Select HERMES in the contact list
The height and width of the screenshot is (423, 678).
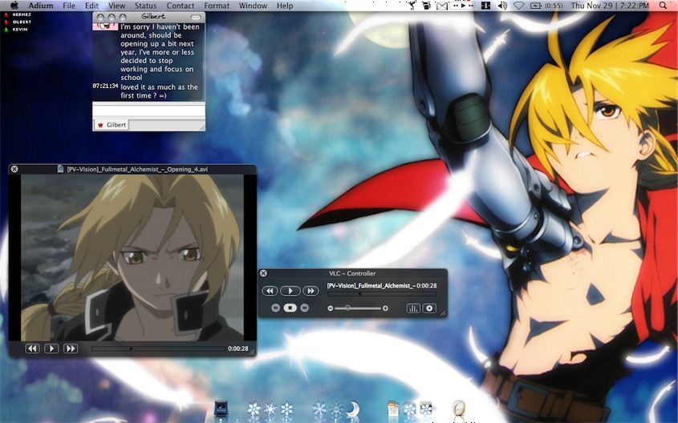[21, 14]
